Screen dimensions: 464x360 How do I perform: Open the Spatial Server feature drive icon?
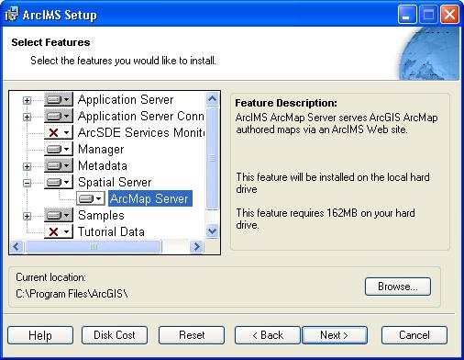point(59,182)
